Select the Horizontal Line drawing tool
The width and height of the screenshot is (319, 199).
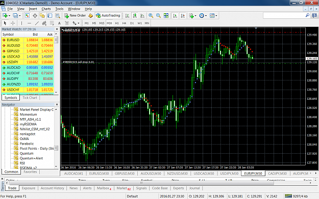pos(29,23)
